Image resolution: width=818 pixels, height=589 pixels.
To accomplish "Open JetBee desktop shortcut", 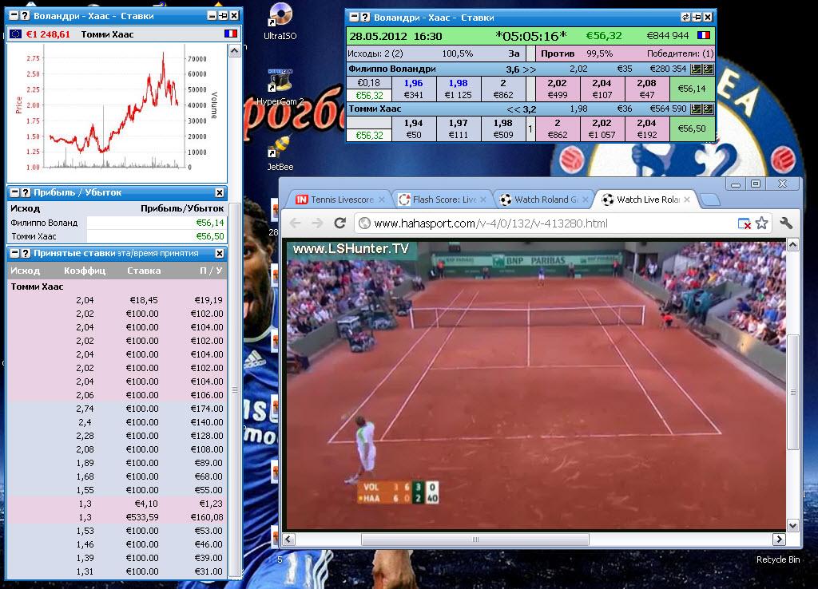I will pyautogui.click(x=280, y=153).
